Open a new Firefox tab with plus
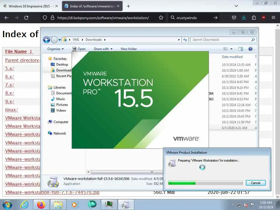Image resolution: width=280 pixels, height=210 pixels. pyautogui.click(x=129, y=6)
